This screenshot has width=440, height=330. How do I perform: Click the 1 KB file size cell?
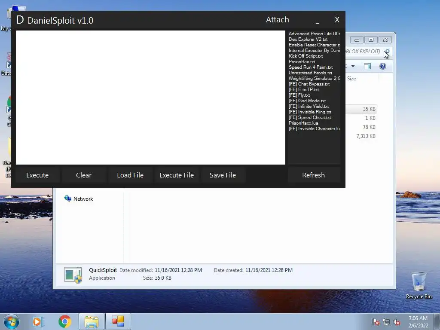370,118
